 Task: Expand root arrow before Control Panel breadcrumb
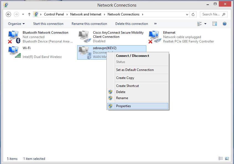coord(41,14)
